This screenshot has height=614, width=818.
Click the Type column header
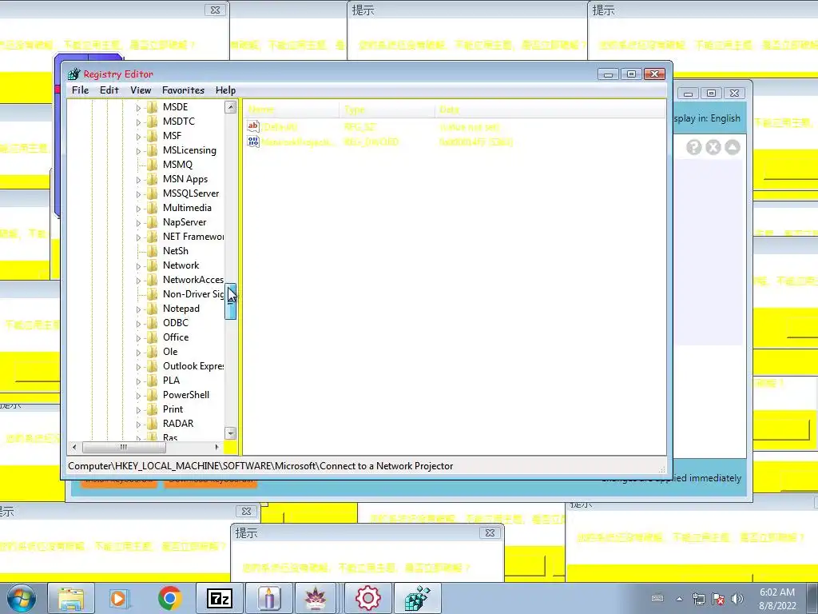tap(387, 110)
